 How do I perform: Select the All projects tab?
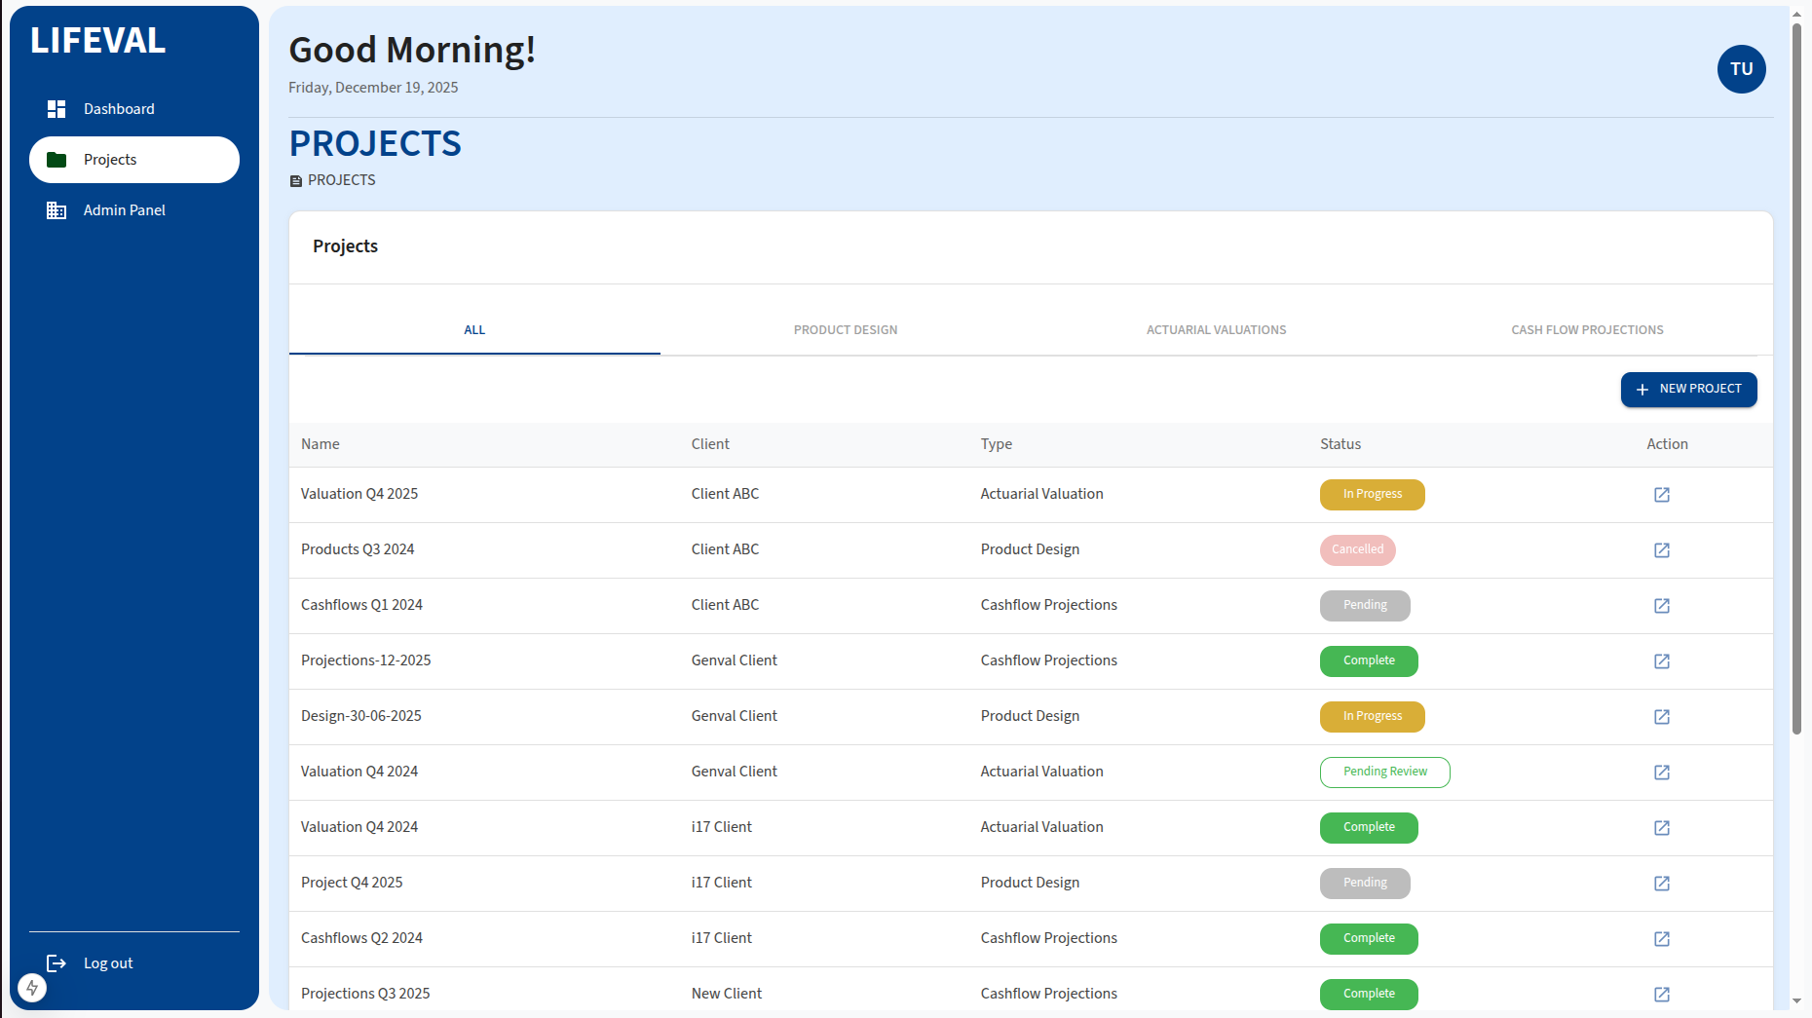474,330
